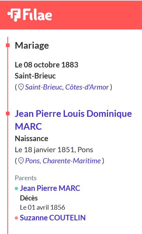Click the surname MARC on the second heading line
The image size is (142, 234).
(x=28, y=126)
